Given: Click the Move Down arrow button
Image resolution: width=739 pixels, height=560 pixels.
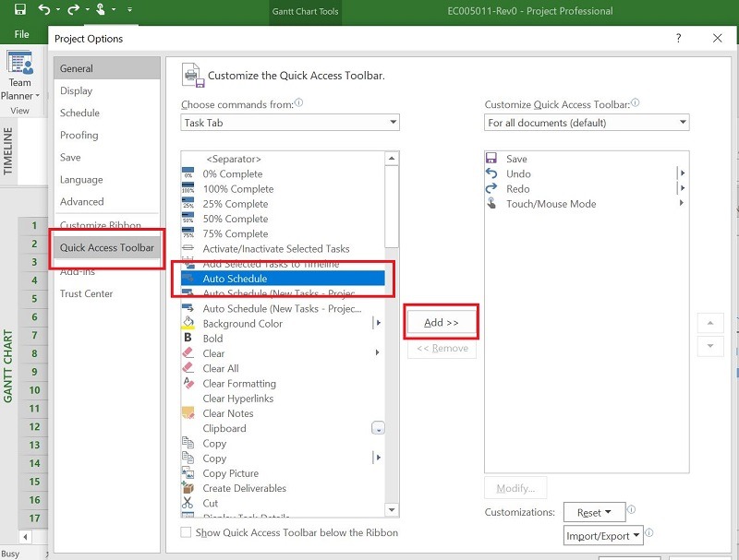Looking at the screenshot, I should tap(710, 346).
